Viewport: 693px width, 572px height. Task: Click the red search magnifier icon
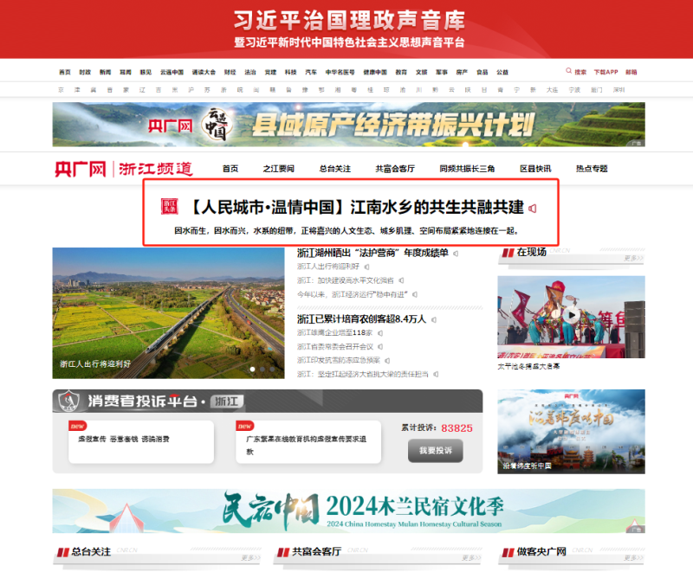(x=568, y=71)
